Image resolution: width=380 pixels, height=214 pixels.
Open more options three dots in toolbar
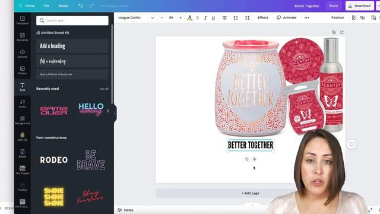[306, 18]
